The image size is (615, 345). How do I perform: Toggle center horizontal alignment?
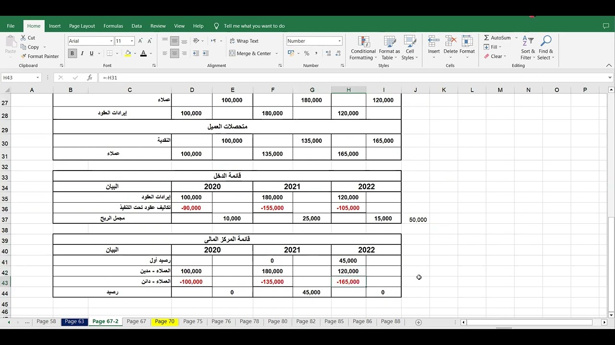174,54
